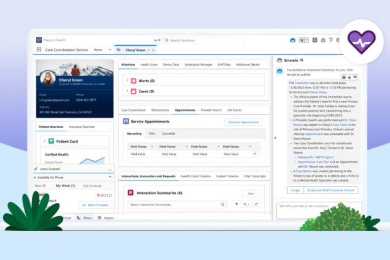This screenshot has width=390, height=260.
Task: Open the Provider Search tab
Action: pos(210,110)
